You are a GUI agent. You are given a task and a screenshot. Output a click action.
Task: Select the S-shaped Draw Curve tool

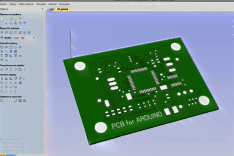(x=11, y=51)
